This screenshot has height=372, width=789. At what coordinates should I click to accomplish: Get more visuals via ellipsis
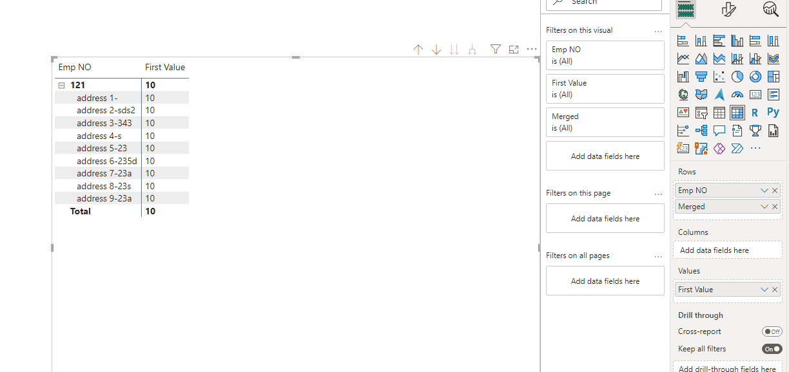pos(755,149)
